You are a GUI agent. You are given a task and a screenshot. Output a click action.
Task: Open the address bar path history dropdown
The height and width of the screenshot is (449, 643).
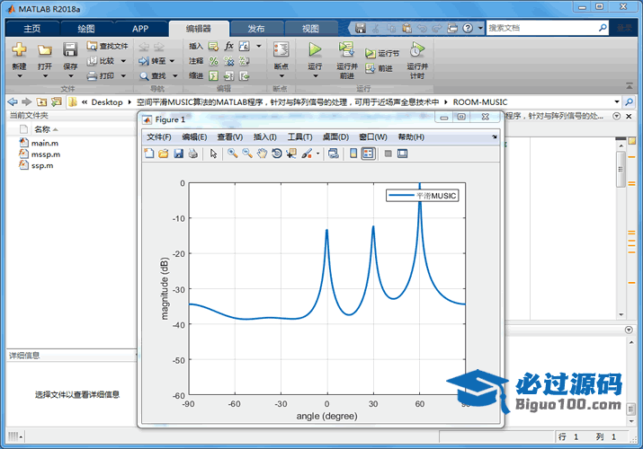[617, 101]
